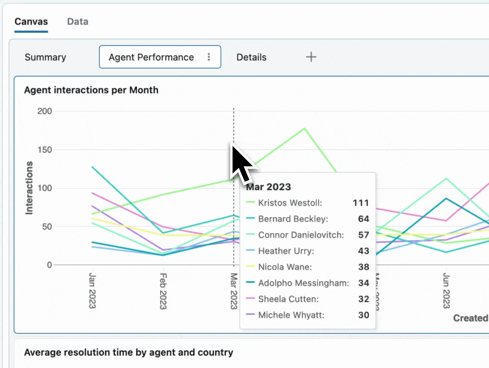The image size is (489, 368).
Task: Go to the Details page
Action: [251, 57]
